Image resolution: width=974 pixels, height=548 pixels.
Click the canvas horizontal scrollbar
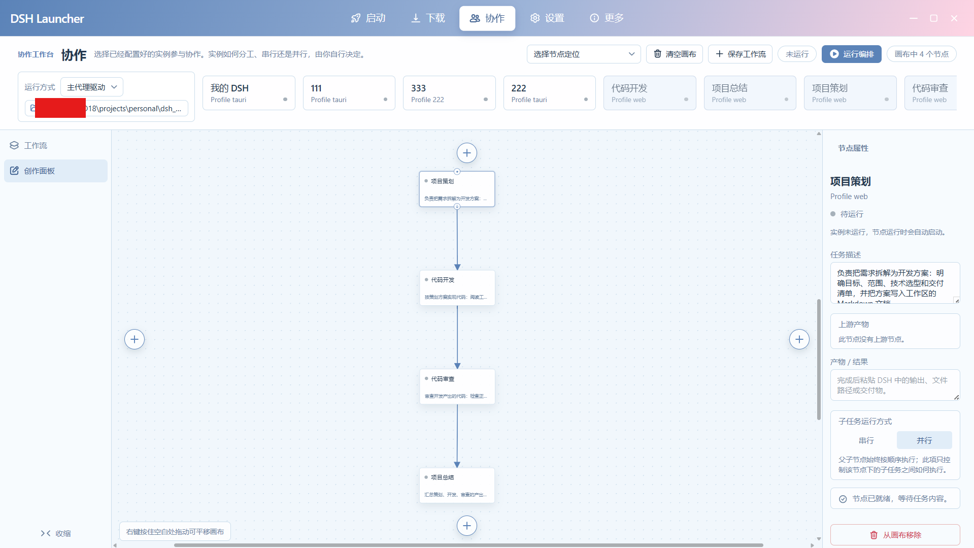(468, 545)
